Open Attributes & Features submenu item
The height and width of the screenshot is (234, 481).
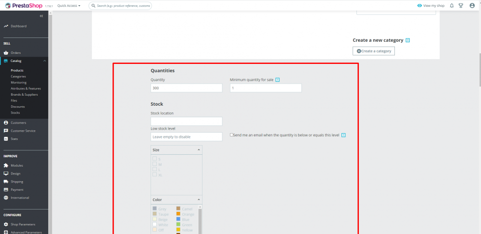point(26,88)
